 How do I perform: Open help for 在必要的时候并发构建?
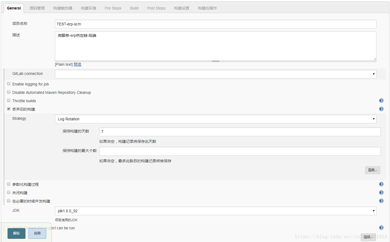tap(381, 201)
